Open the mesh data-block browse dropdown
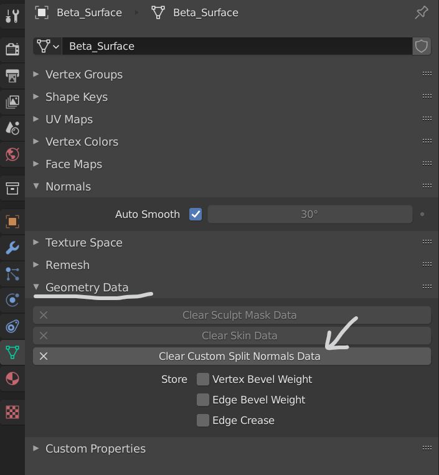Image resolution: width=439 pixels, height=475 pixels. click(x=48, y=46)
